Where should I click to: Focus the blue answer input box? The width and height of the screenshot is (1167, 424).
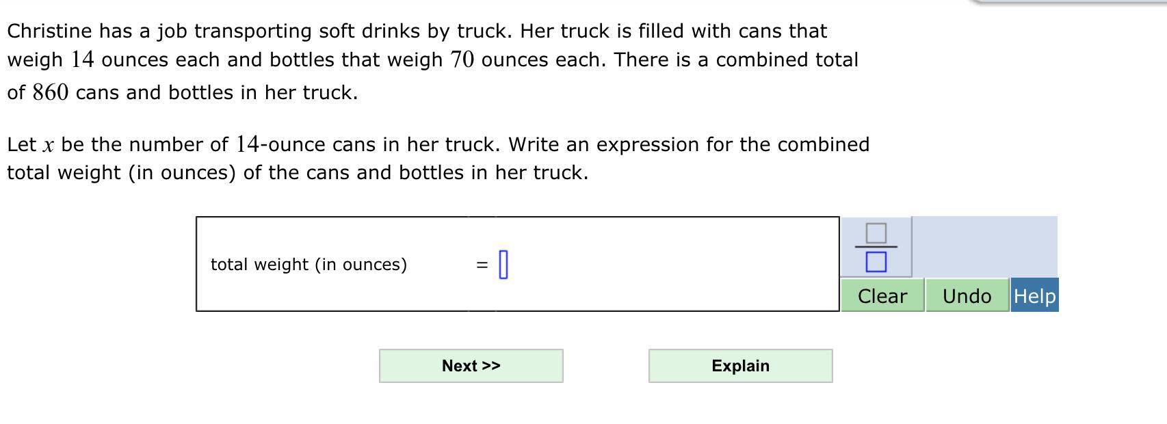click(503, 265)
